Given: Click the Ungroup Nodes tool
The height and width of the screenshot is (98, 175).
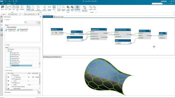Looking at the screenshot, I should pyautogui.click(x=63, y=8).
